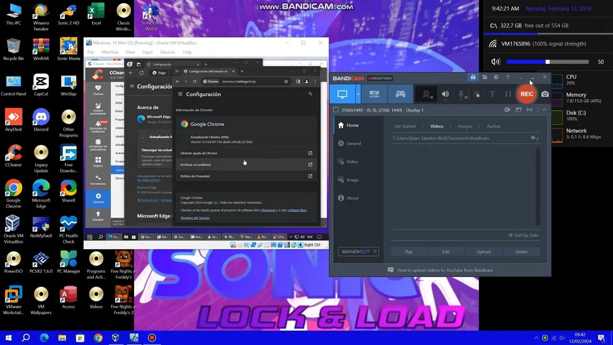
Task: Start recording with the red REC button
Action: [526, 94]
